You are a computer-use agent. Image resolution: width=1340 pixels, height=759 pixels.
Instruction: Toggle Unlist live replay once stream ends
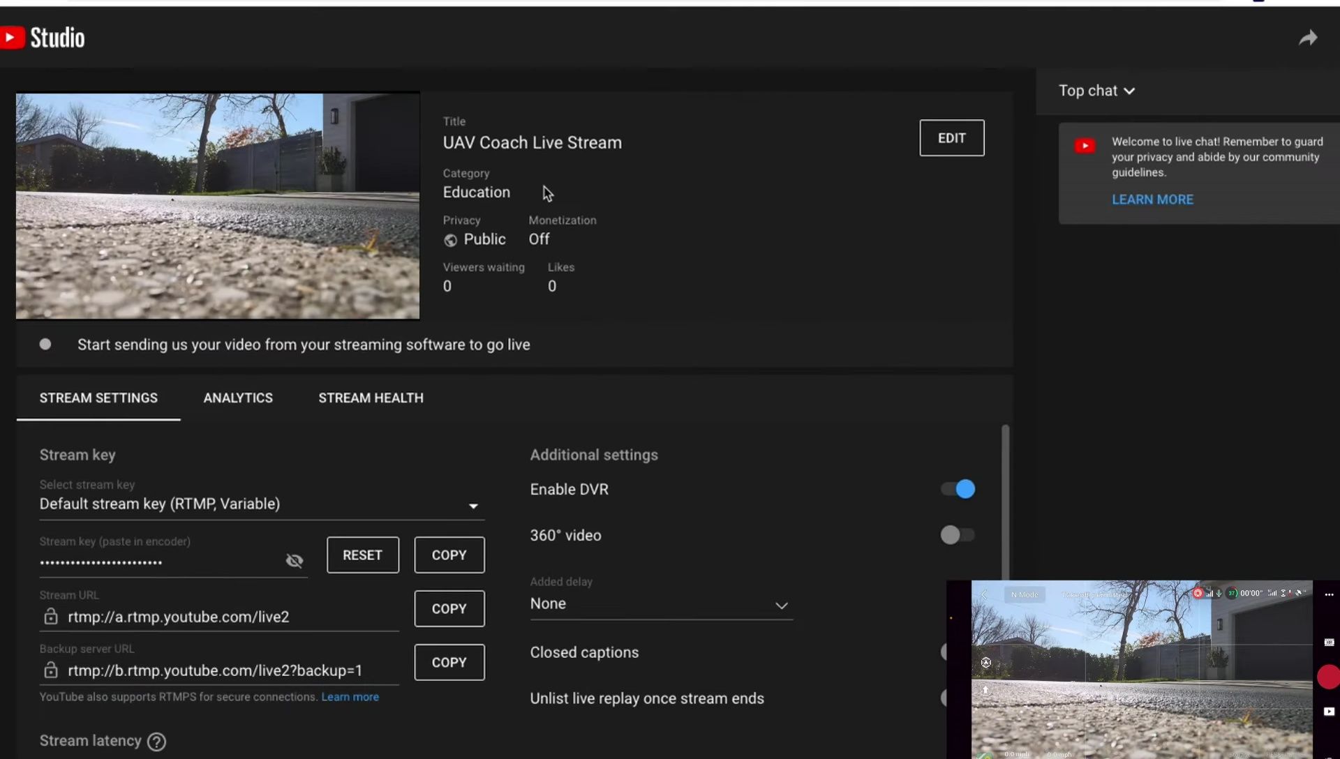944,698
